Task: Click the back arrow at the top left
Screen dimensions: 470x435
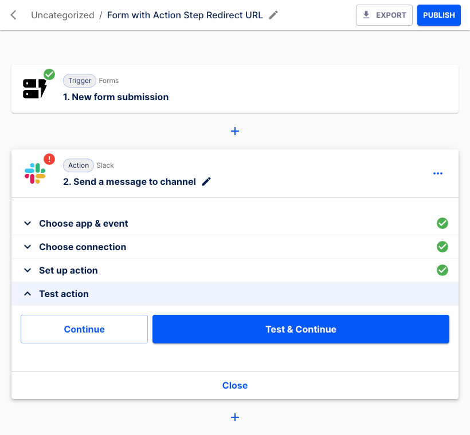Action: click(14, 15)
